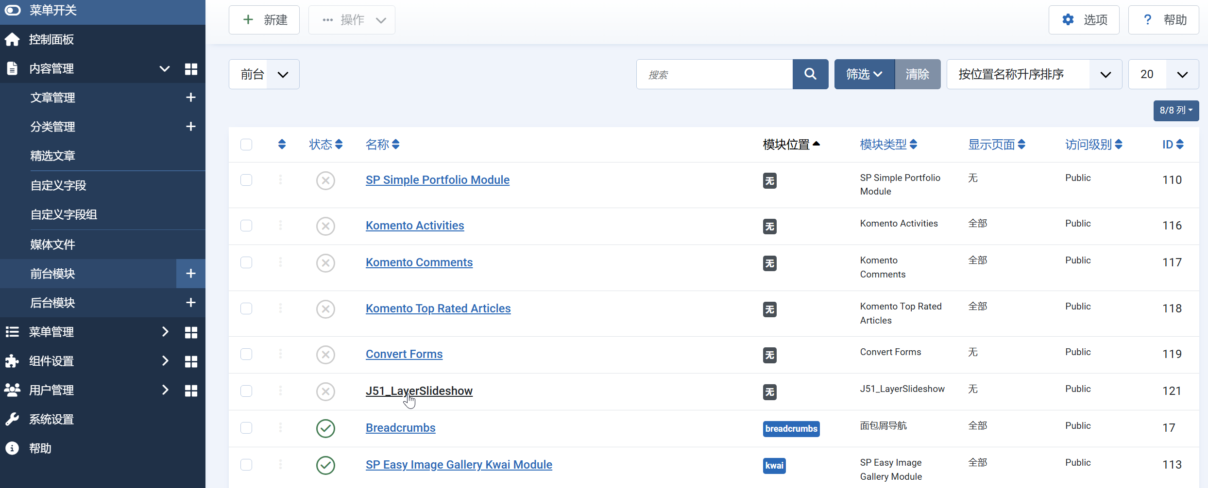Select the Convert Forms row checkbox
This screenshot has height=488, width=1208.
[x=246, y=354]
